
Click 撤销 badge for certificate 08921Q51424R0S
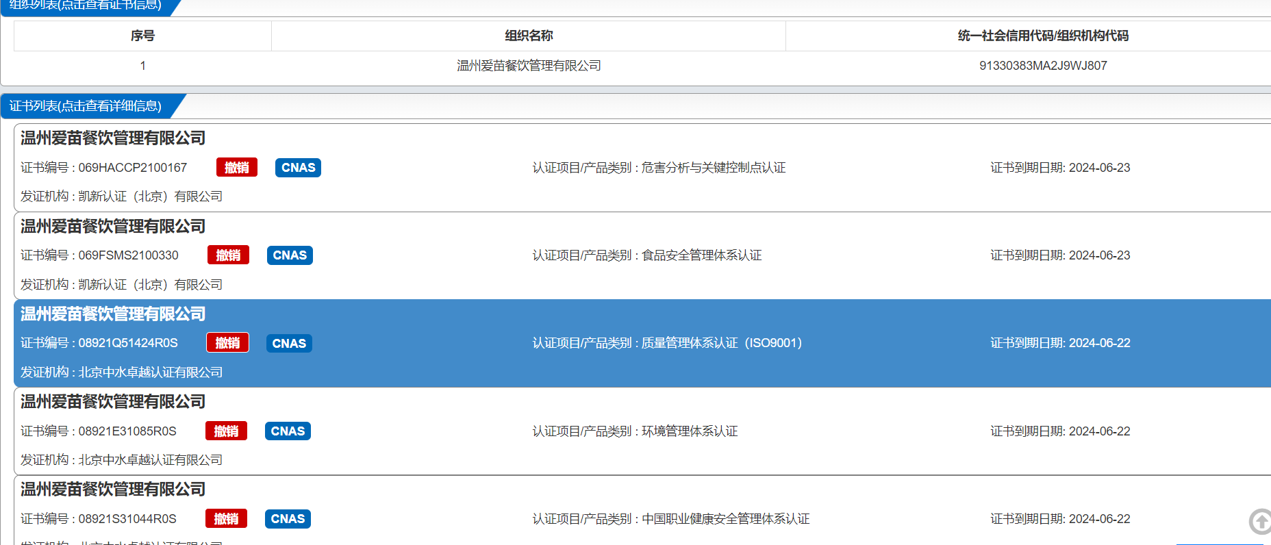227,343
